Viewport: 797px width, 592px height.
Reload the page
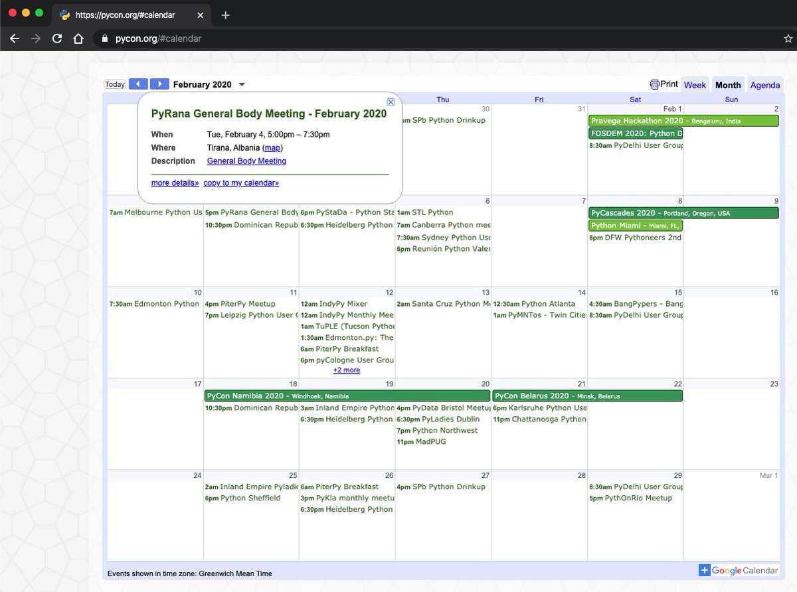point(57,38)
